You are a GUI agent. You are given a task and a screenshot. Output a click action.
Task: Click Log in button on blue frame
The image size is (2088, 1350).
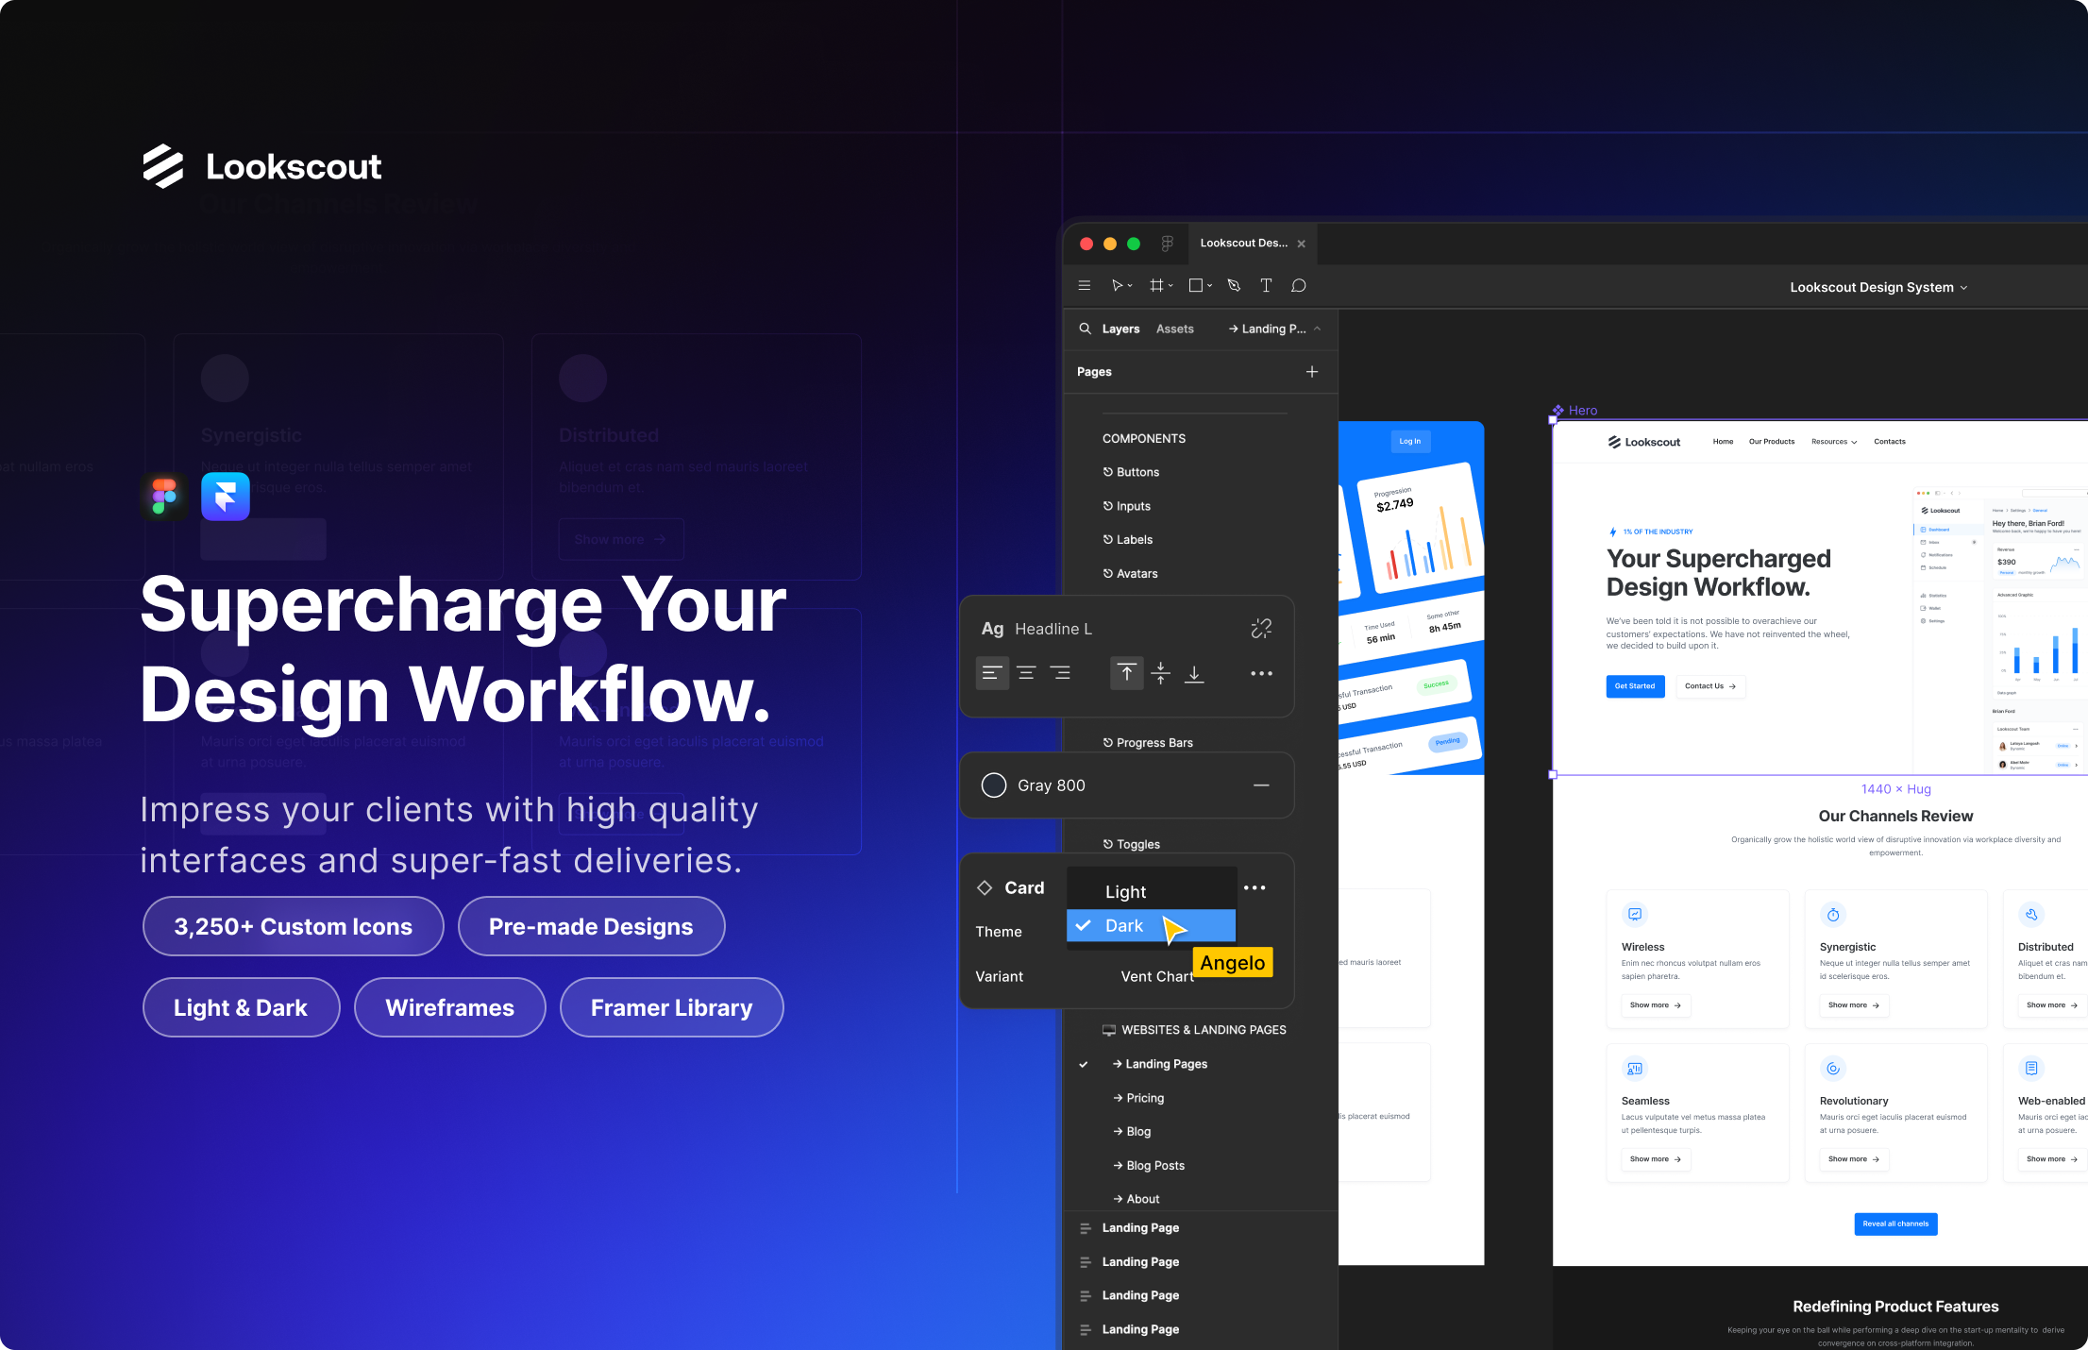pyautogui.click(x=1410, y=441)
